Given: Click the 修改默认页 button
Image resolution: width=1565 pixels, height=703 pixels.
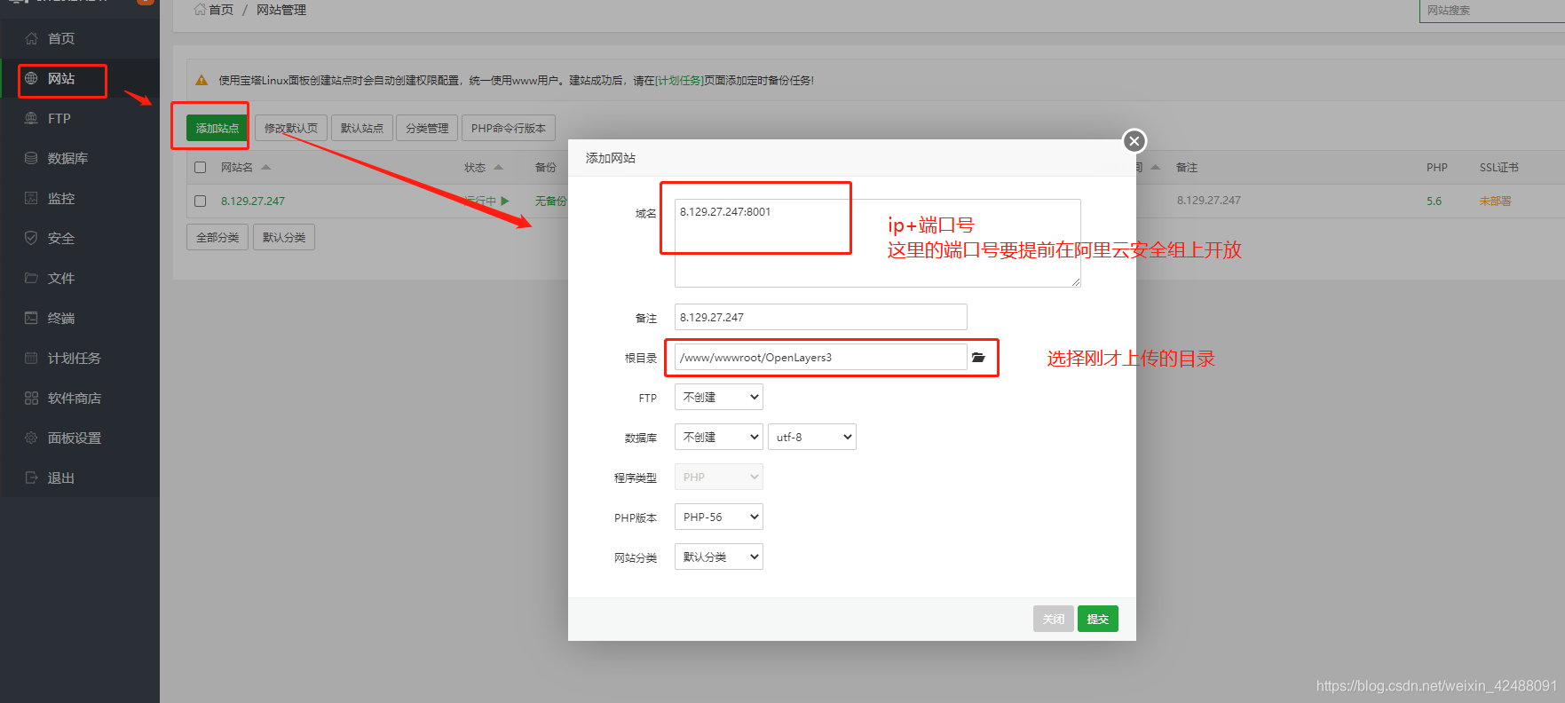Looking at the screenshot, I should click(291, 128).
